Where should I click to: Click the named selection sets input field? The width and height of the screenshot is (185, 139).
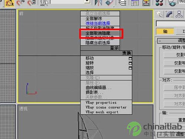[68, 1]
